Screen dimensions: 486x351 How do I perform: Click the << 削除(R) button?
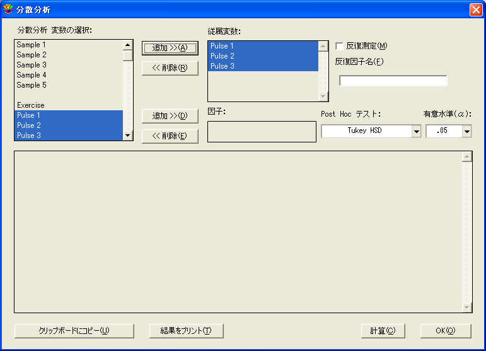tap(170, 68)
